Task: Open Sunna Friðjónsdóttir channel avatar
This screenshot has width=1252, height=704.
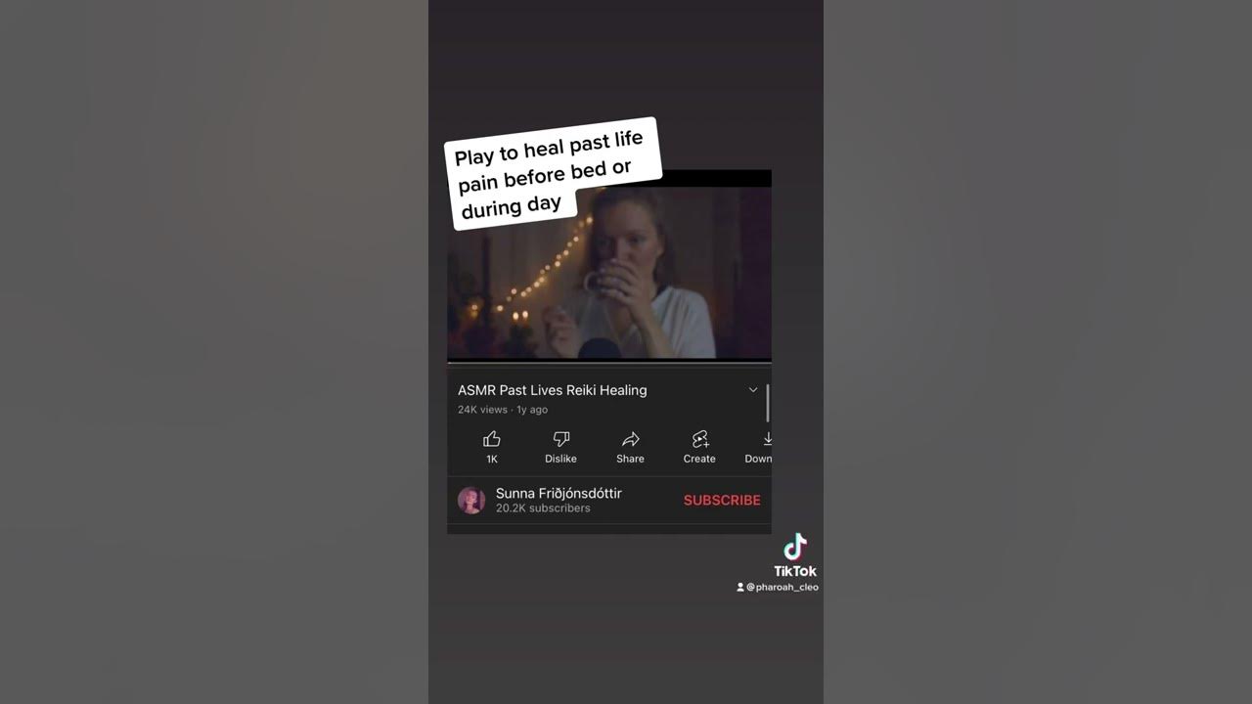Action: pos(471,500)
